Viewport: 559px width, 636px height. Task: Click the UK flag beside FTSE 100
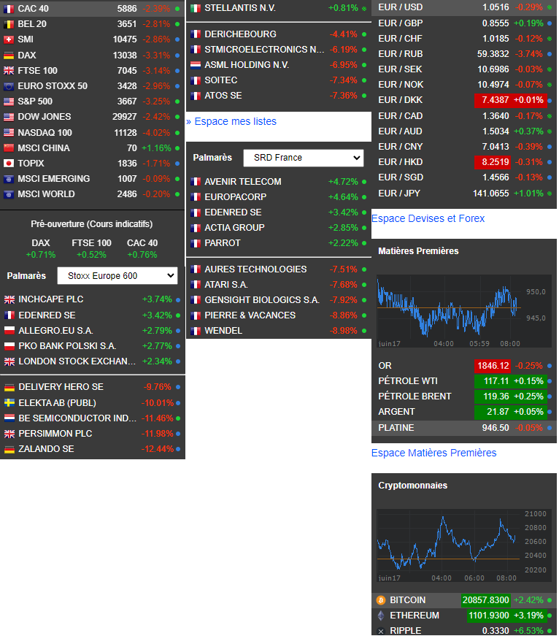(9, 71)
